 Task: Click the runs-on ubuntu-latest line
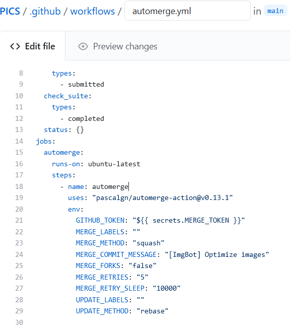click(x=96, y=164)
